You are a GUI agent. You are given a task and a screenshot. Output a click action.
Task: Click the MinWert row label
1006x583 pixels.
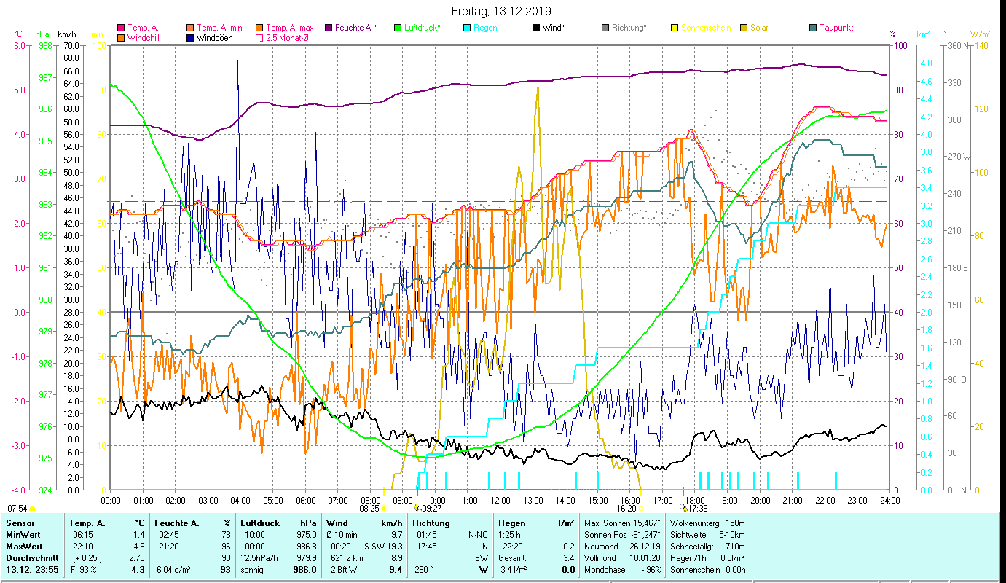(x=23, y=535)
